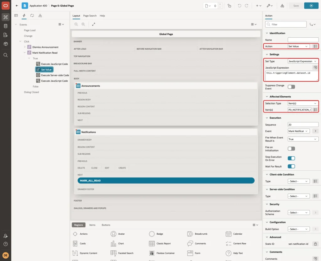The image size is (321, 261).
Task: Open Fire When Event Result Is dropdown
Action: pyautogui.click(x=303, y=139)
